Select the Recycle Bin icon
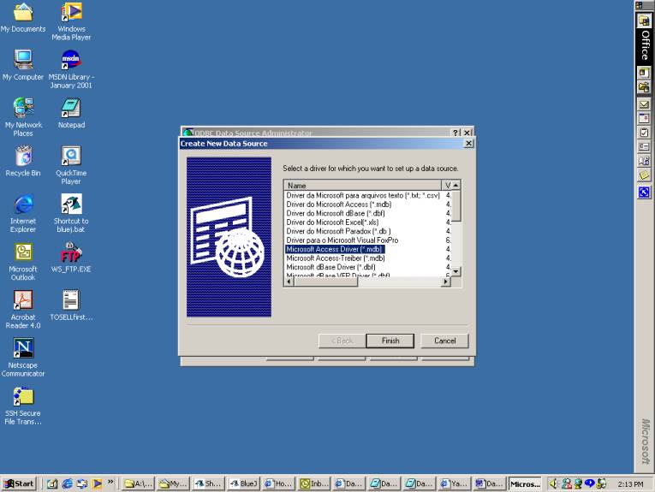655x492 pixels. click(x=23, y=161)
